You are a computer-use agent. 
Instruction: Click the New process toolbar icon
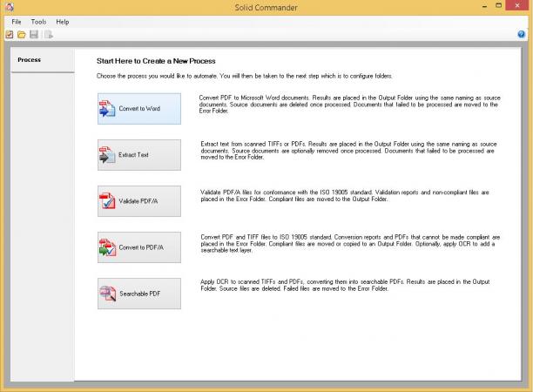[x=10, y=34]
